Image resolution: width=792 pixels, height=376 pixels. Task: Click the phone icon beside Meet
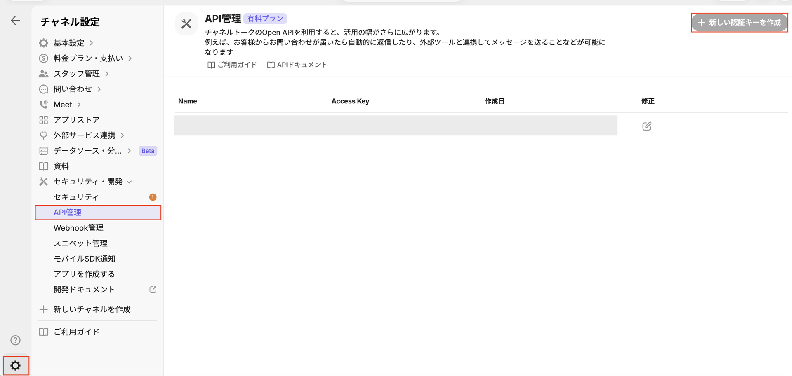(43, 105)
